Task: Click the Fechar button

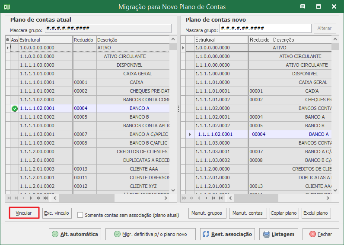Action: pos(321,234)
